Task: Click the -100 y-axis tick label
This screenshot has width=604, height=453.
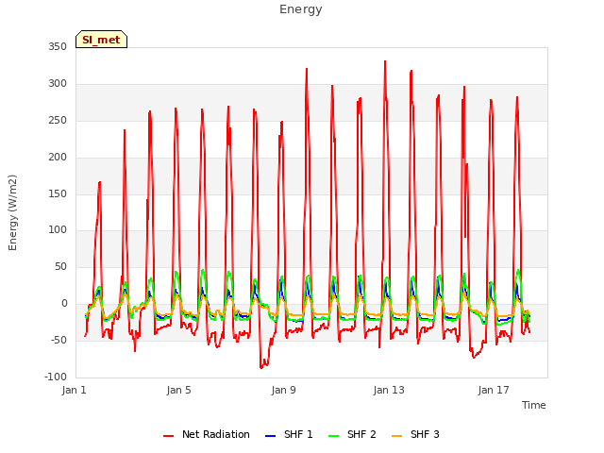Action: (56, 377)
